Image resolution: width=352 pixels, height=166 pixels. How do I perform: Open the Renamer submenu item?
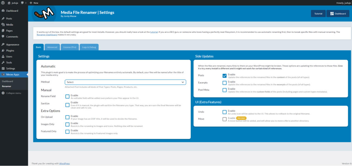(x=6, y=86)
